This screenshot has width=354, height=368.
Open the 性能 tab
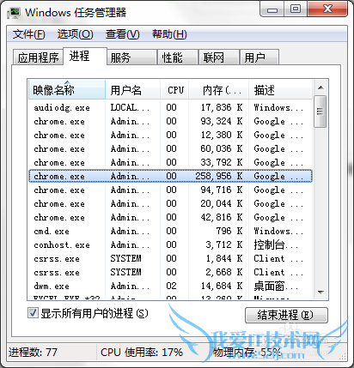tap(178, 57)
